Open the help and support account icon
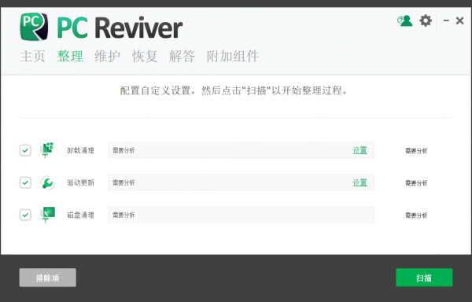 coord(405,20)
